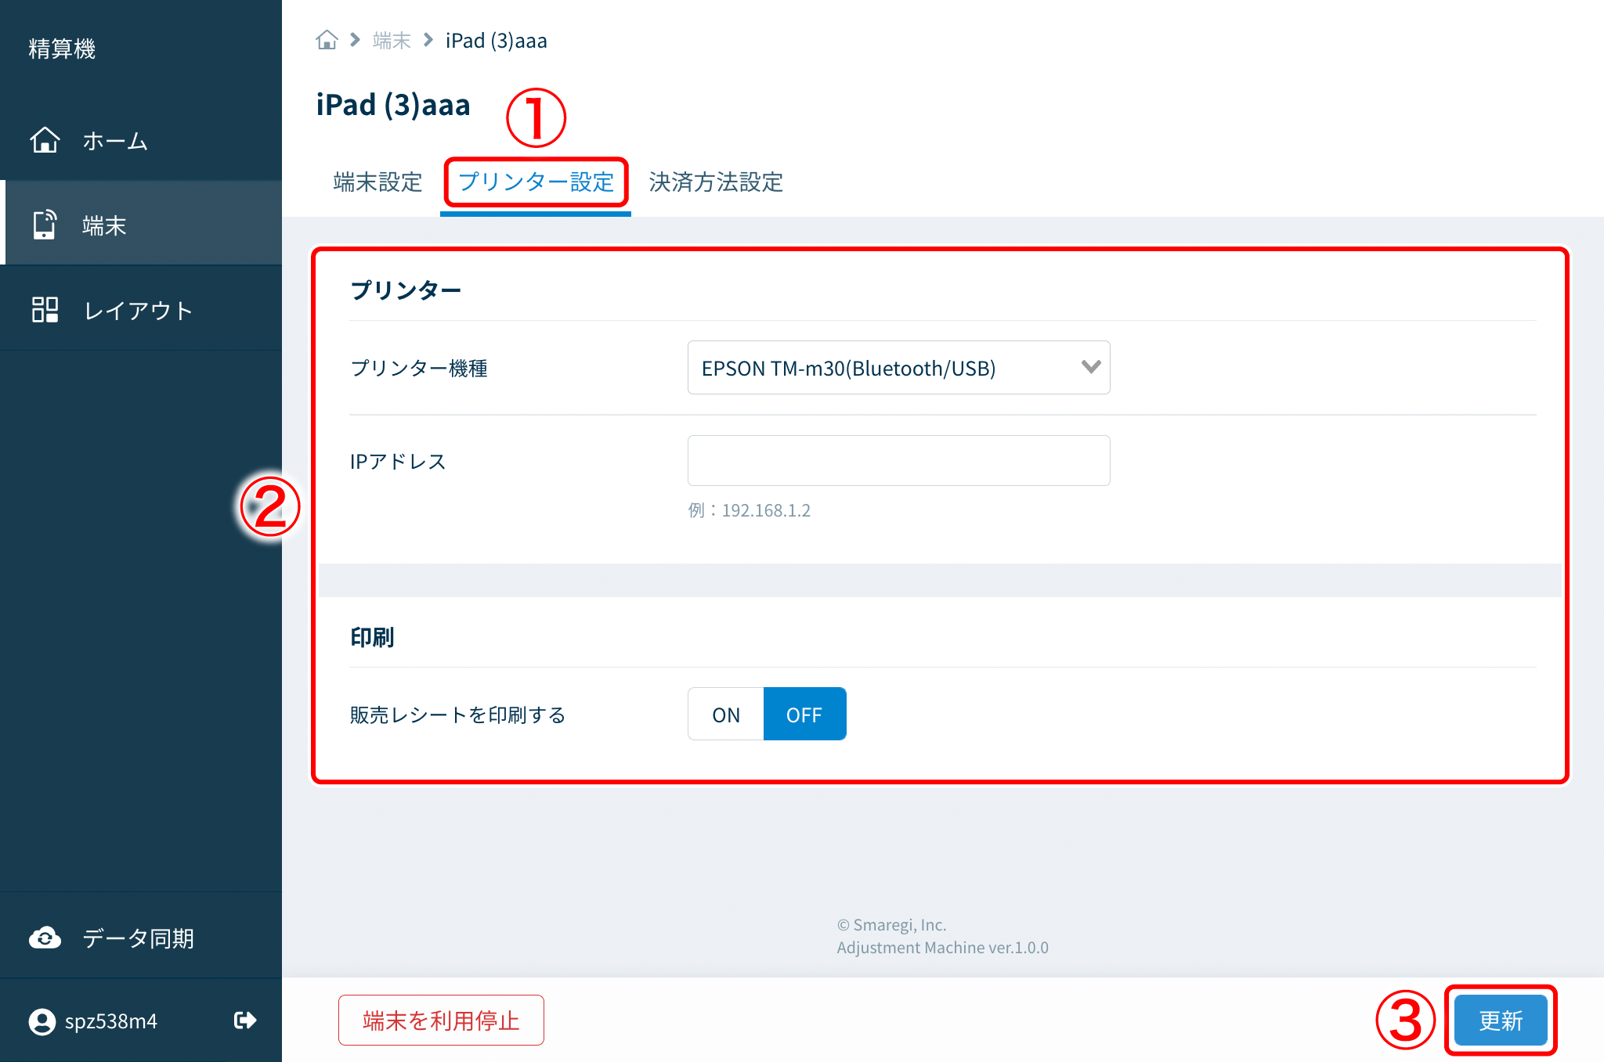Go to 端末 breadcrumb link
1604x1062 pixels.
pyautogui.click(x=392, y=41)
